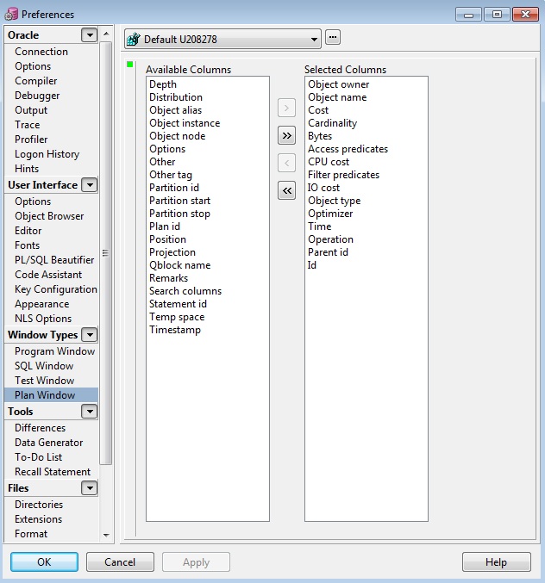Screen dimensions: 545x583
Task: Open the SQL Window preferences page
Action: pyautogui.click(x=44, y=366)
